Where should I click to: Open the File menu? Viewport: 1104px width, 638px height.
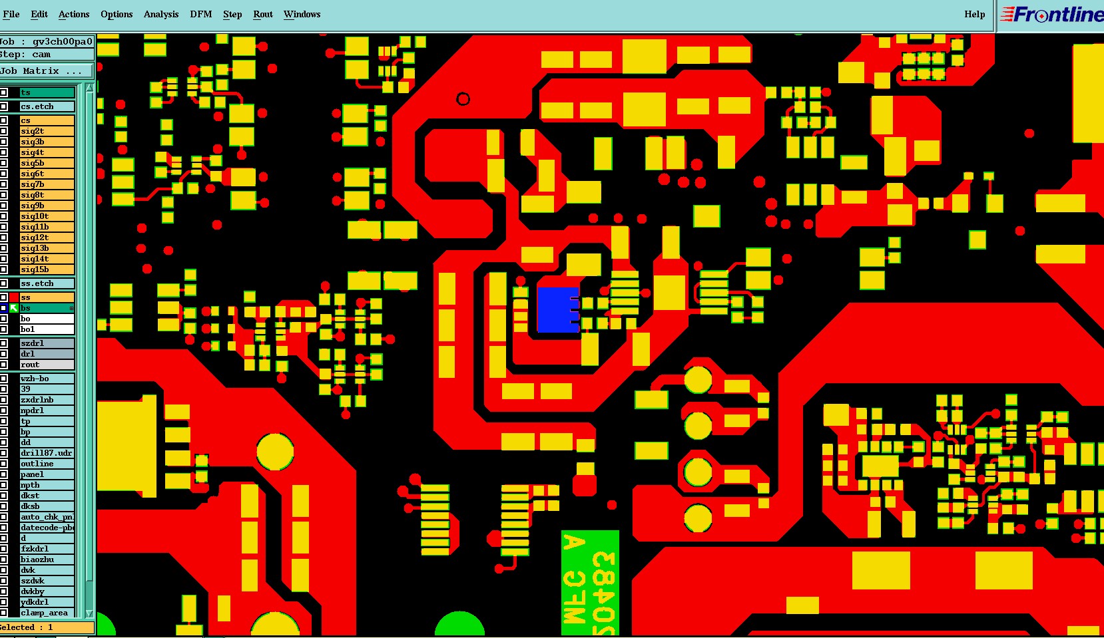[11, 14]
